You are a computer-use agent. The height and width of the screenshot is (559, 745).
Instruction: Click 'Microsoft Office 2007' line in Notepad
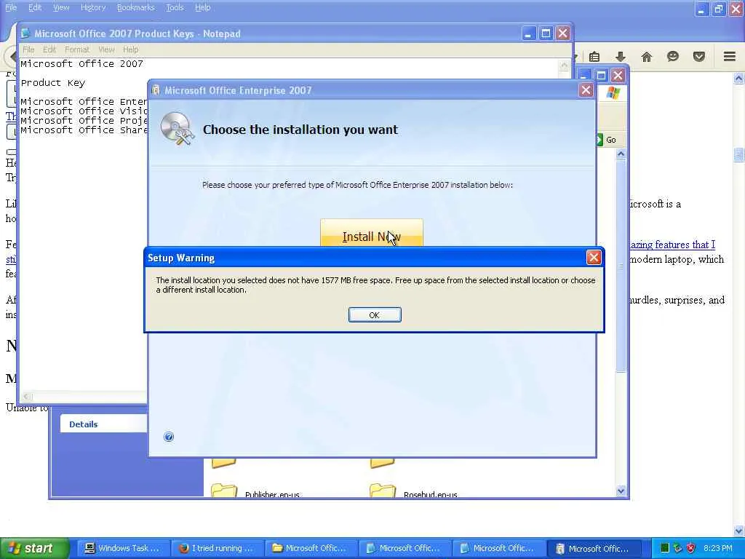(81, 64)
